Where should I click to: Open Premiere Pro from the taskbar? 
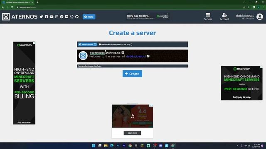pyautogui.click(x=124, y=146)
